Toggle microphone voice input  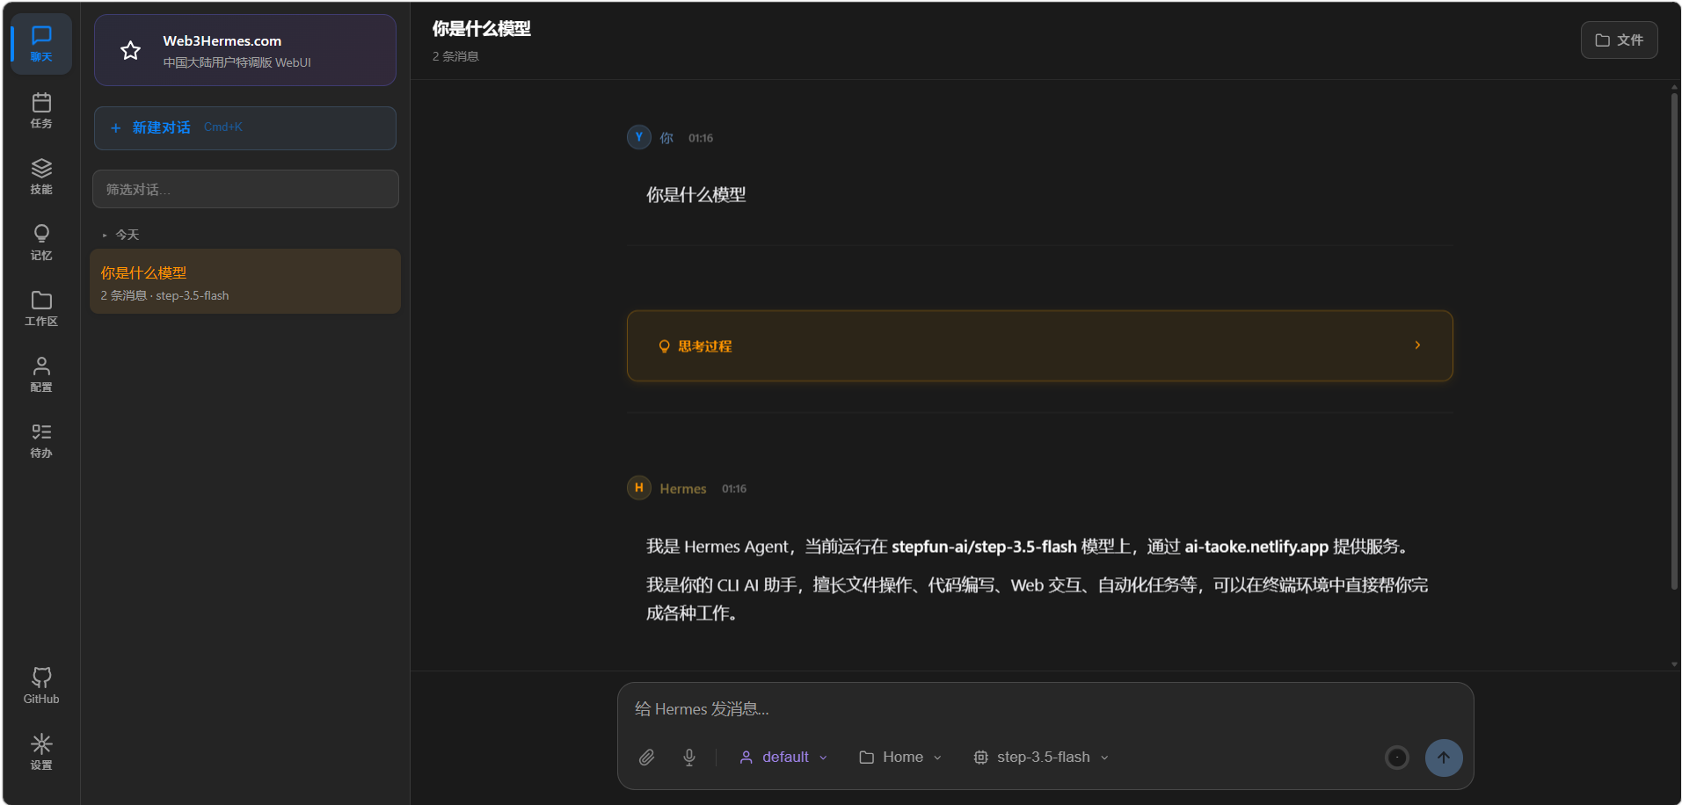688,757
